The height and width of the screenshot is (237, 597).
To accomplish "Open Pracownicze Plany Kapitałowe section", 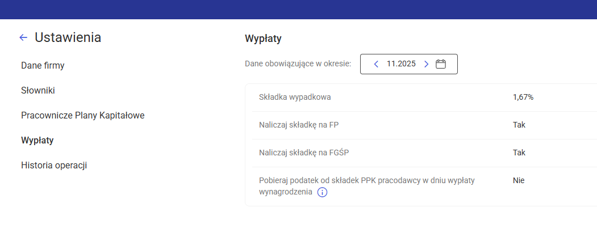I will point(83,115).
